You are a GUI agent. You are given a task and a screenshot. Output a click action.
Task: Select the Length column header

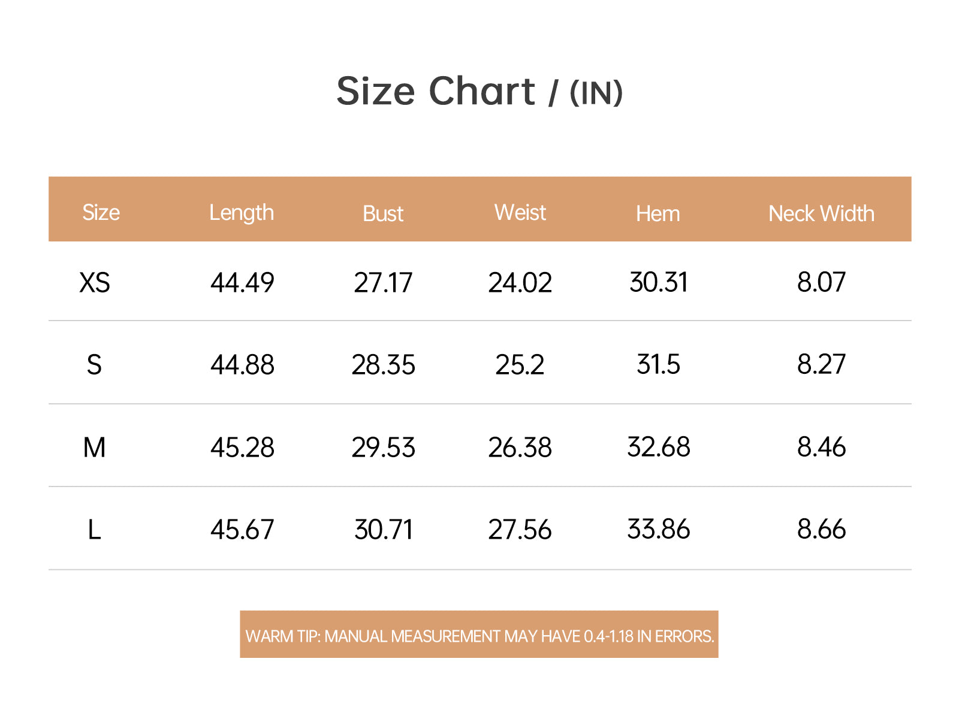tap(242, 213)
